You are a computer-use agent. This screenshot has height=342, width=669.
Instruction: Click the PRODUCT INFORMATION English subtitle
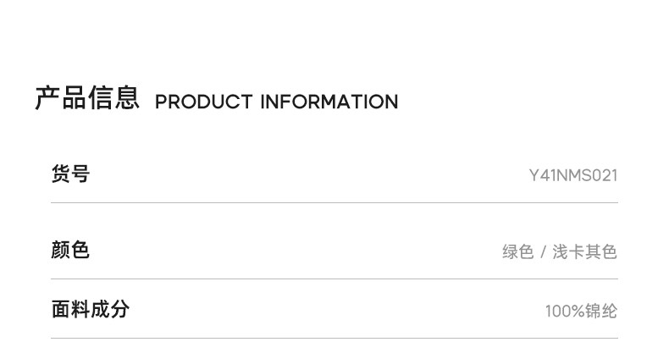click(x=276, y=102)
